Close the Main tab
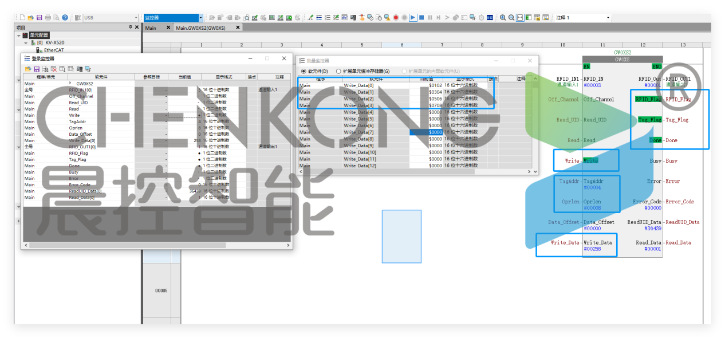Image resolution: width=725 pixels, height=338 pixels. (x=168, y=27)
